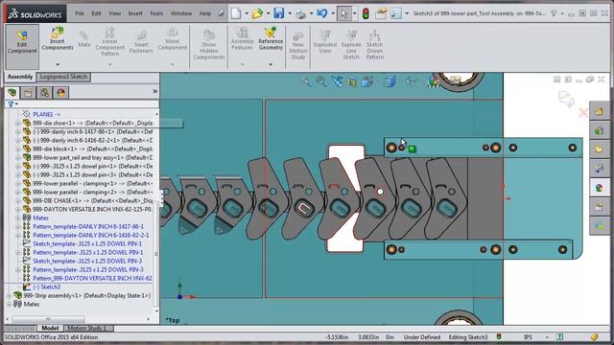
Task: Start a New Motion Study
Action: click(x=298, y=46)
